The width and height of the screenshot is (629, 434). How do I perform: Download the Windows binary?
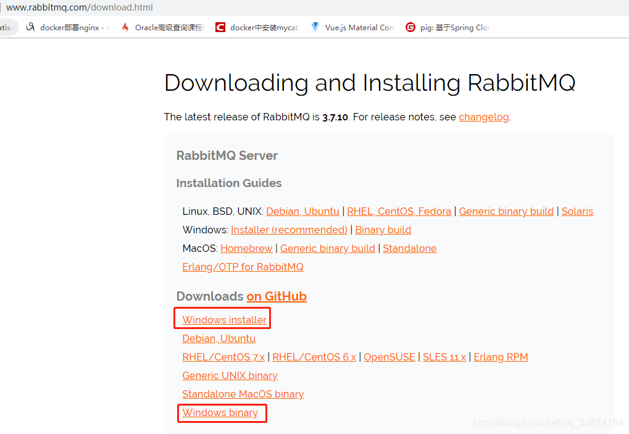pos(220,412)
